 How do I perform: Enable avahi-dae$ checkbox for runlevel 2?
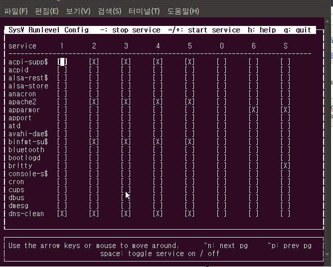pyautogui.click(x=94, y=134)
